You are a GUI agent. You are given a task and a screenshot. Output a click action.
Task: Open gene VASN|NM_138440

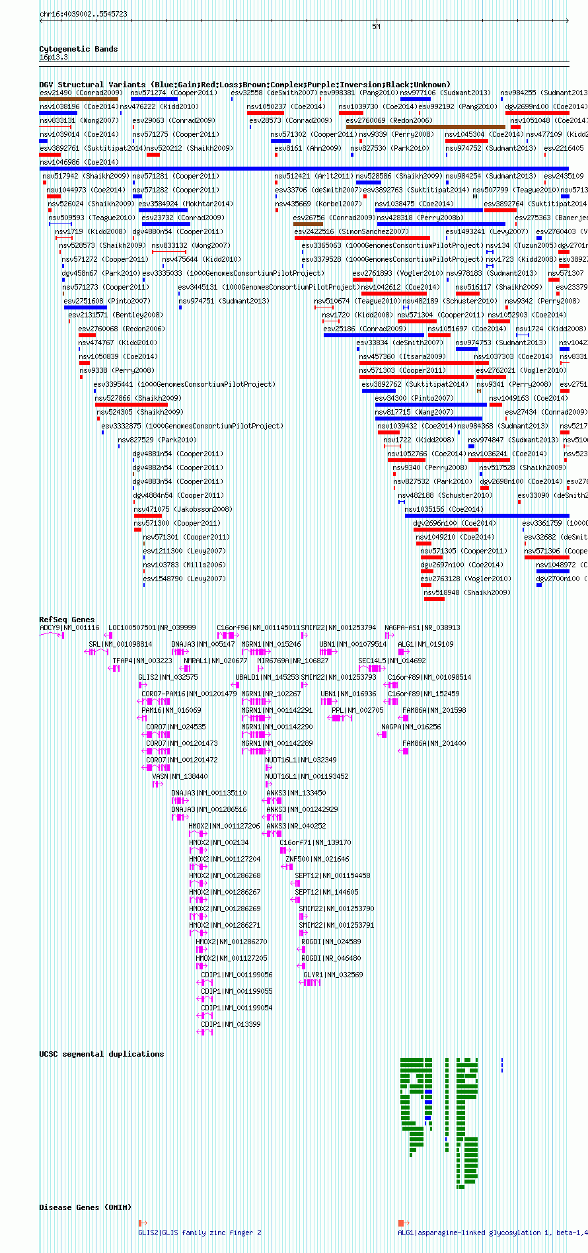coord(180,776)
